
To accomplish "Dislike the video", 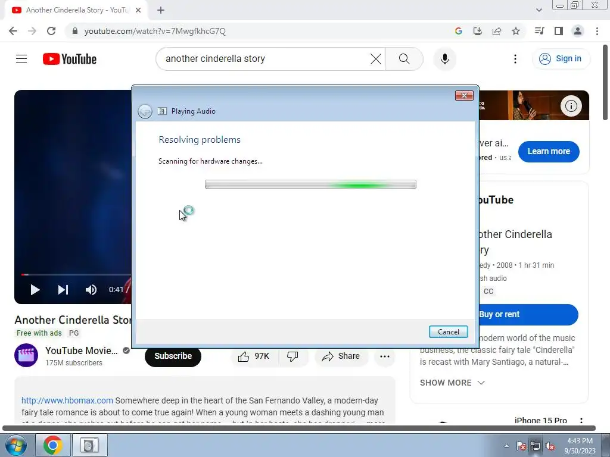I will (x=292, y=356).
